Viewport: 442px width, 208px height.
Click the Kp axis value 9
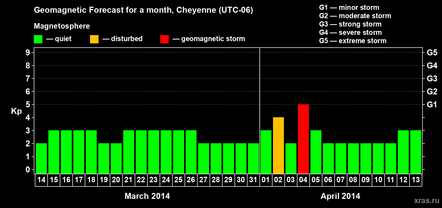[x=28, y=53]
